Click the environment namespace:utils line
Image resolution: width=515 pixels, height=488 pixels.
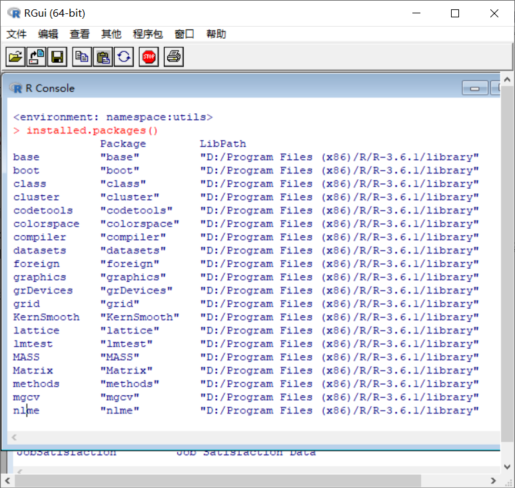pyautogui.click(x=113, y=117)
